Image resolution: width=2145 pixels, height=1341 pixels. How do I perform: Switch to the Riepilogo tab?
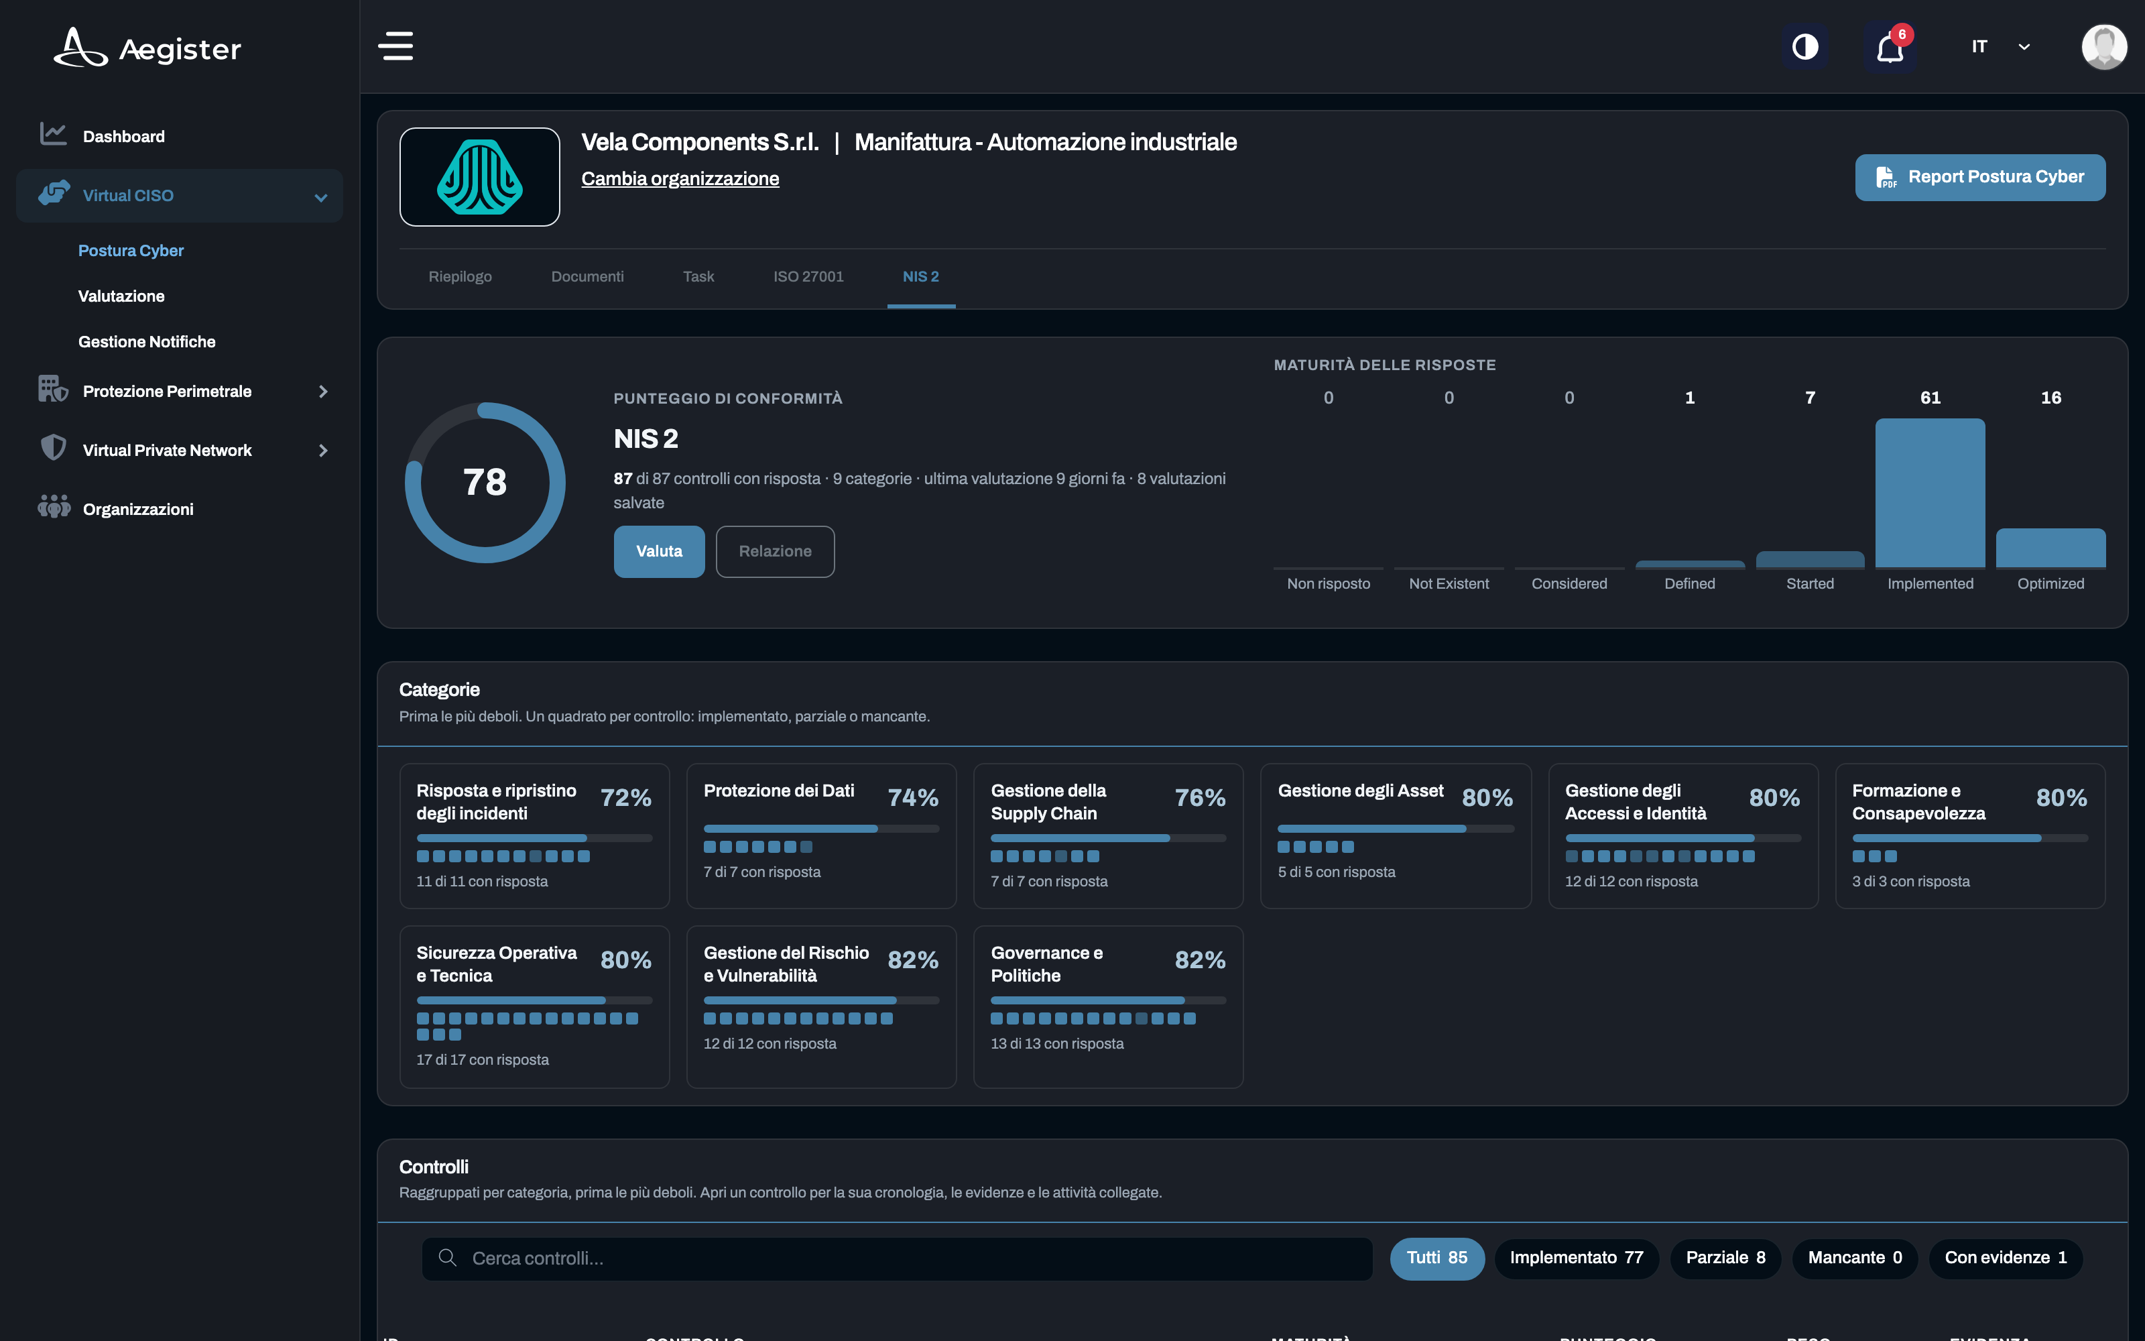click(460, 277)
